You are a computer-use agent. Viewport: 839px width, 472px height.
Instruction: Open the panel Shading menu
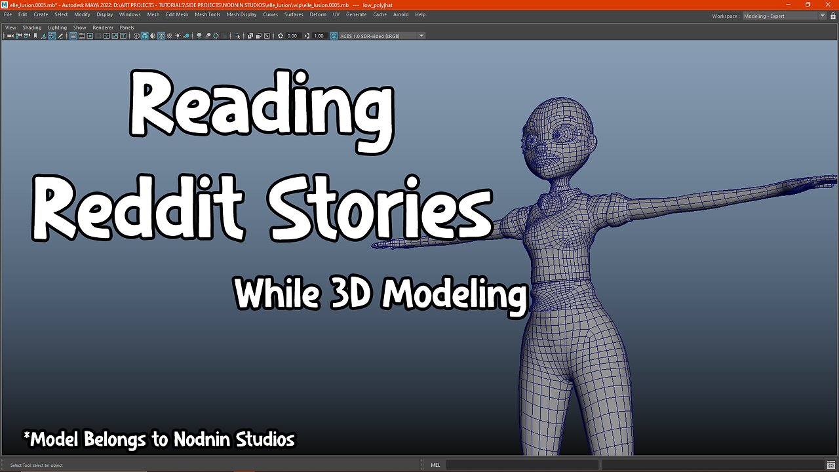point(32,28)
